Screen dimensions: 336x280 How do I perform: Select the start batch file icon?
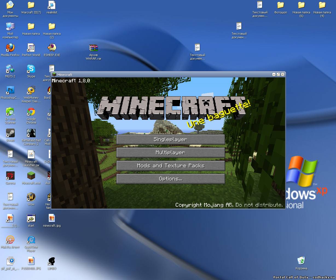31,218
